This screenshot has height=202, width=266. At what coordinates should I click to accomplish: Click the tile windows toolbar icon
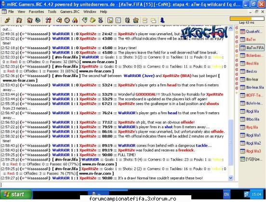145,20
